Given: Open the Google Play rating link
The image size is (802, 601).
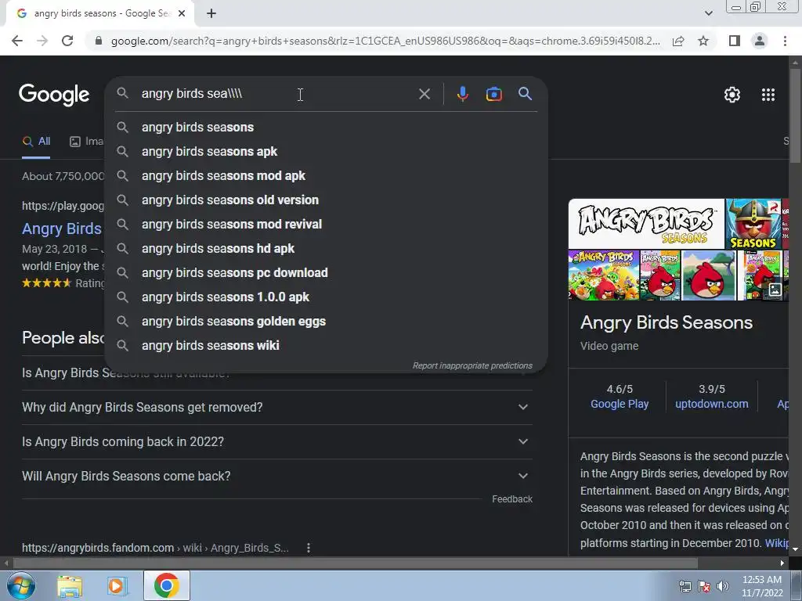Looking at the screenshot, I should 620,404.
